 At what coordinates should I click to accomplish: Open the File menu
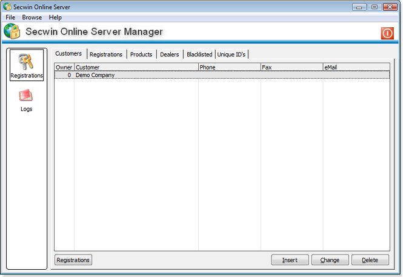coord(10,18)
